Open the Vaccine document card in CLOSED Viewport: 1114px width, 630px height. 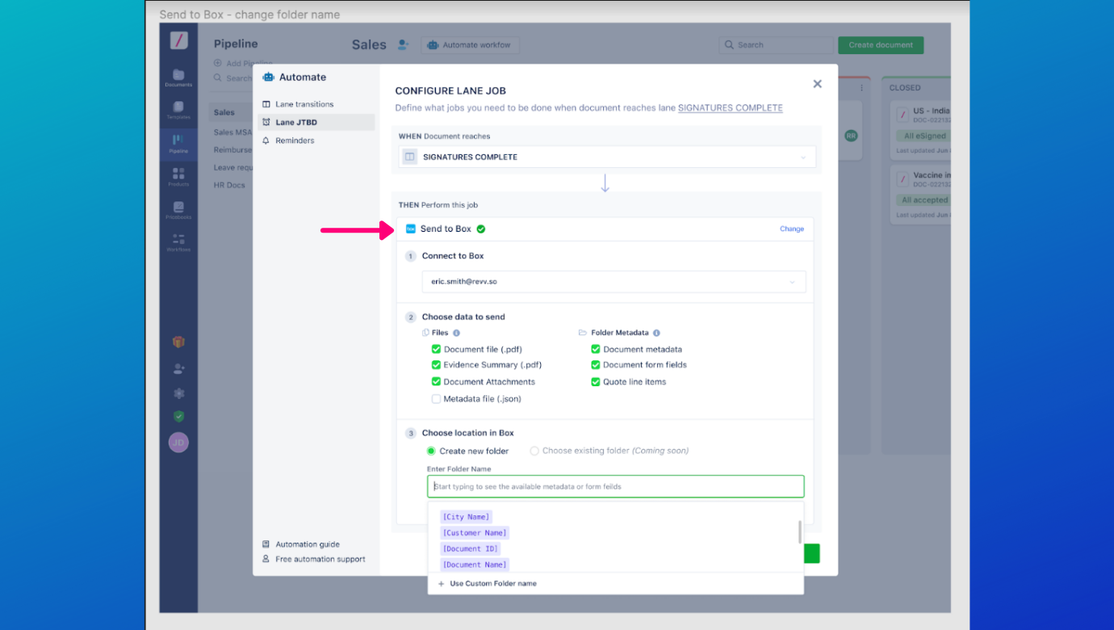(x=919, y=195)
